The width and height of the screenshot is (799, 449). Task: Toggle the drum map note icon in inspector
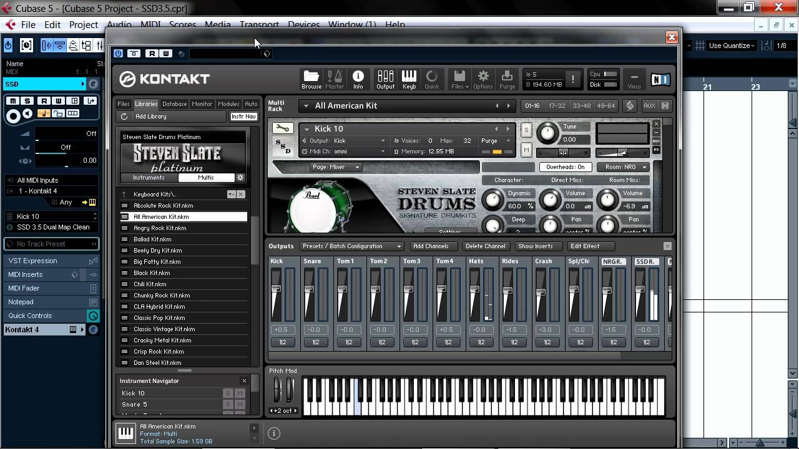tap(44, 113)
